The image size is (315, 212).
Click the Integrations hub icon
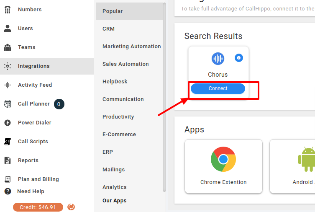8,66
